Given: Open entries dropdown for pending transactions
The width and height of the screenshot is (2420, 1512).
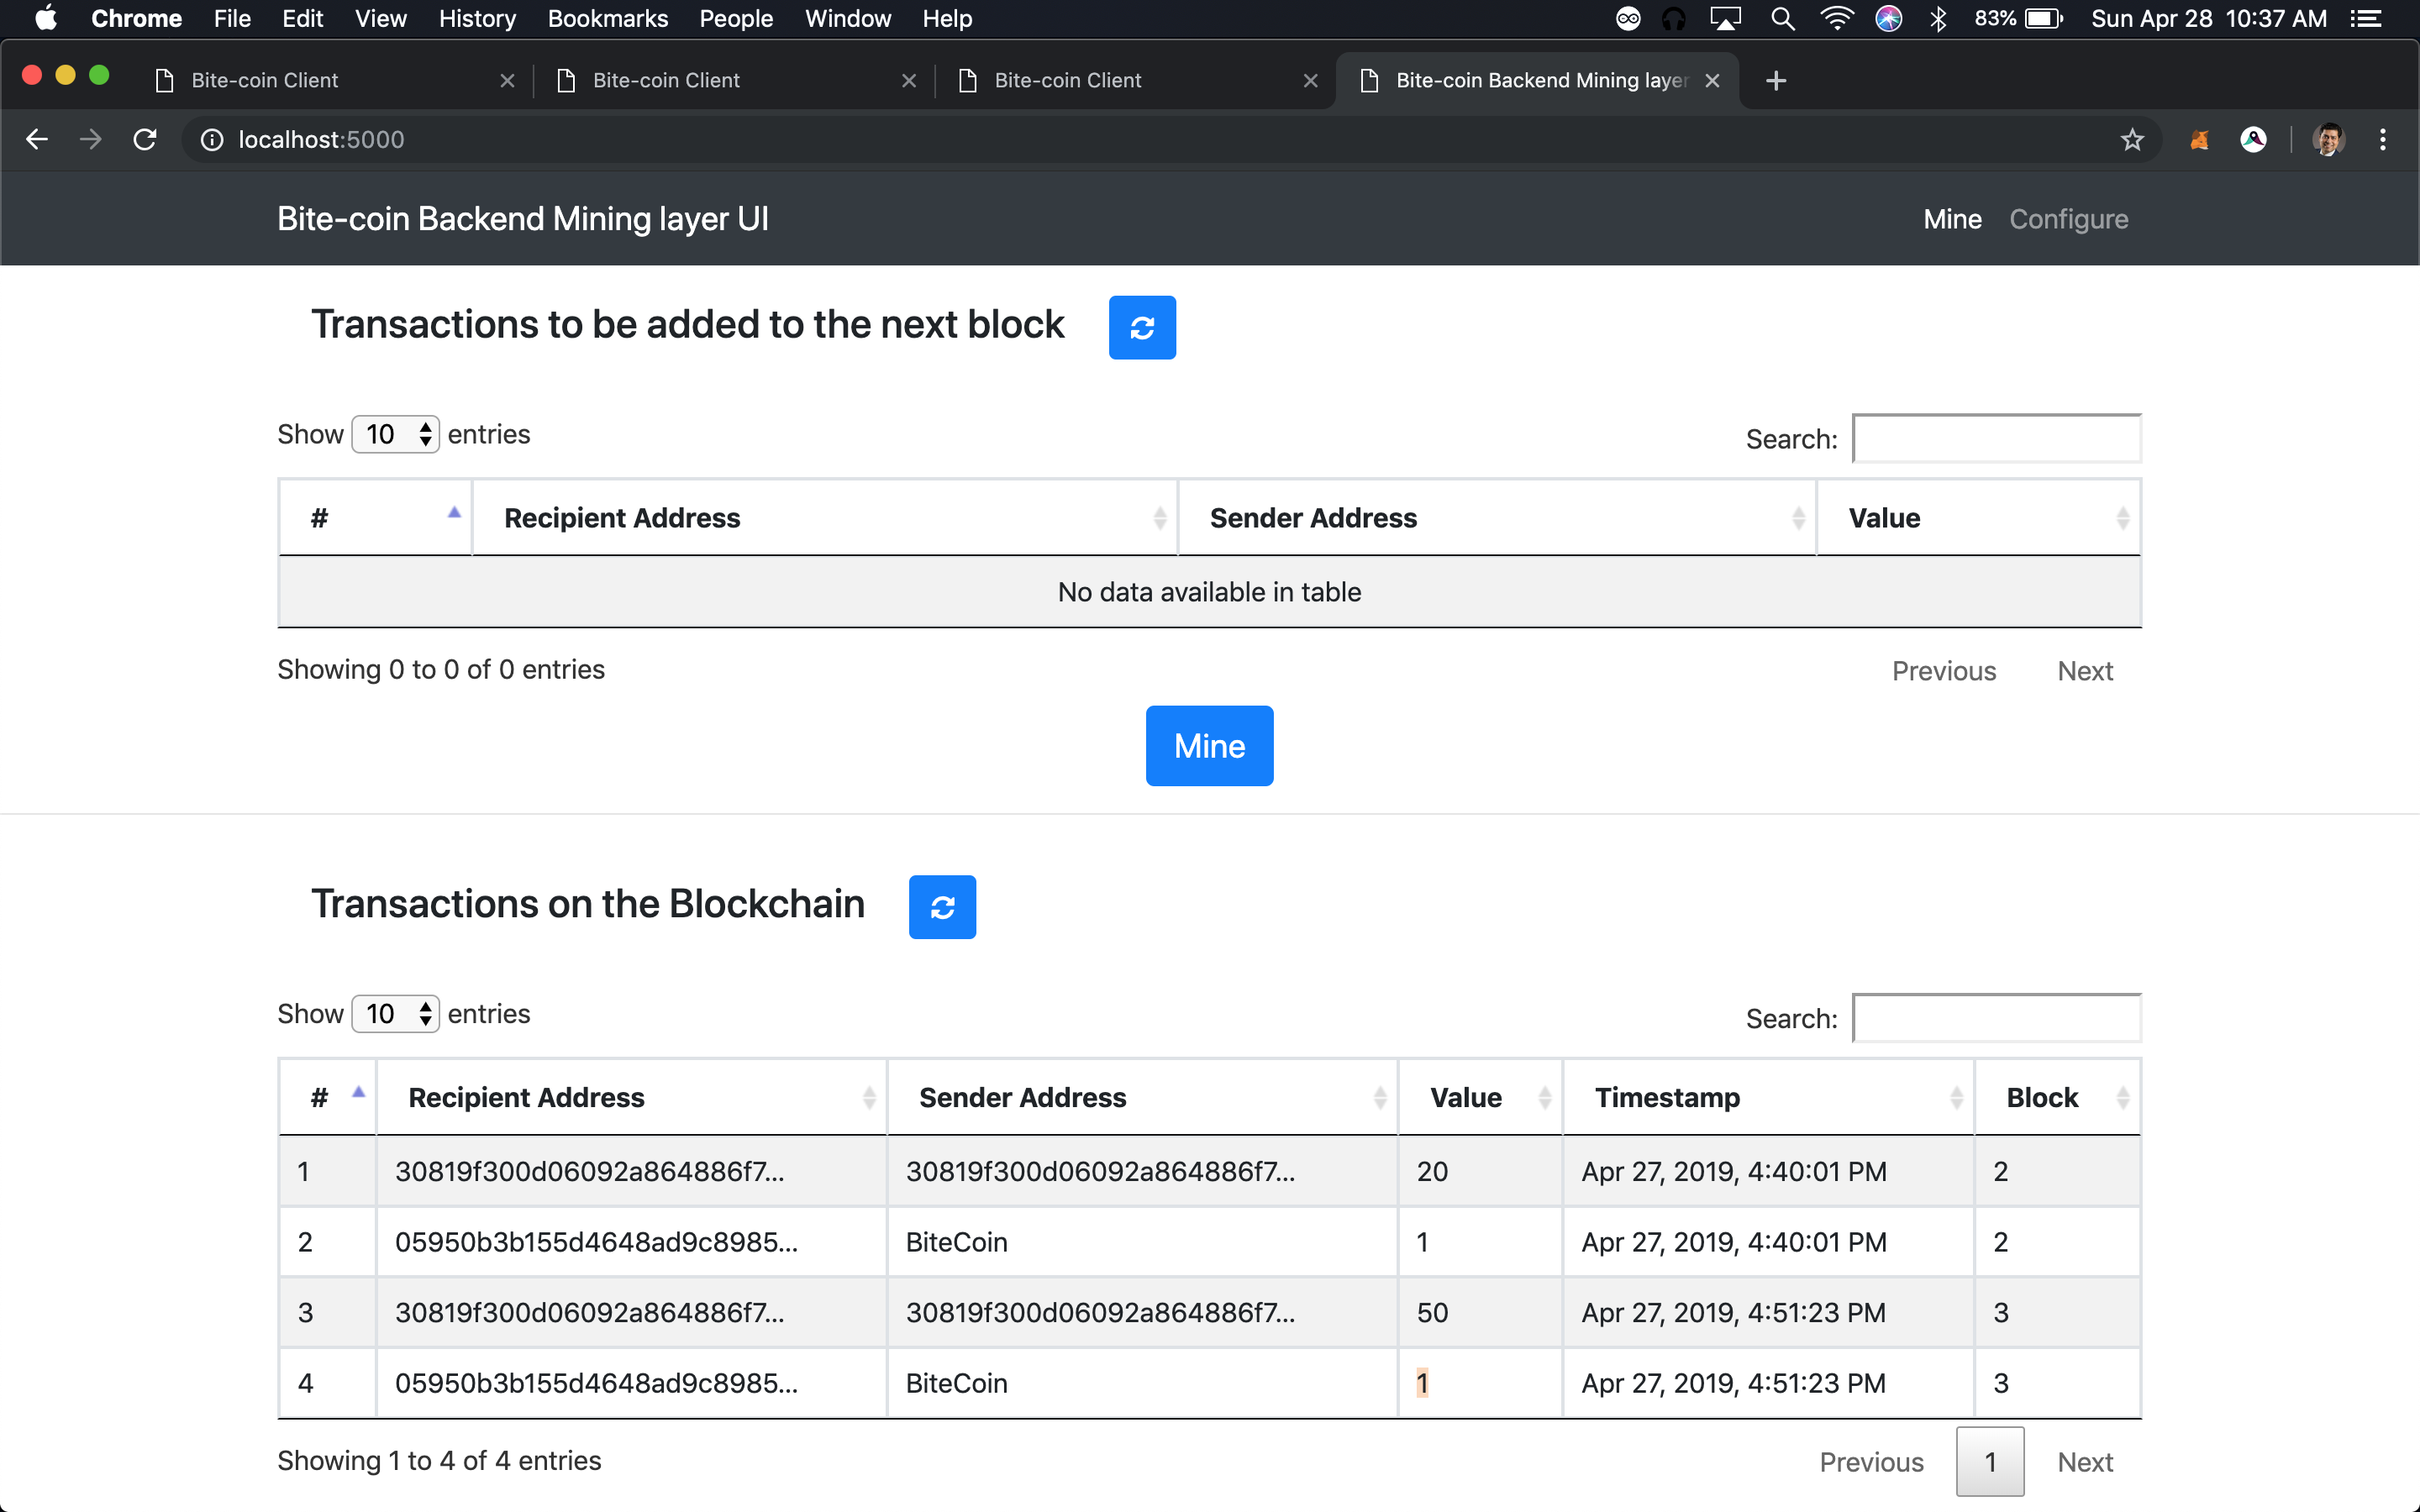Looking at the screenshot, I should (x=396, y=434).
